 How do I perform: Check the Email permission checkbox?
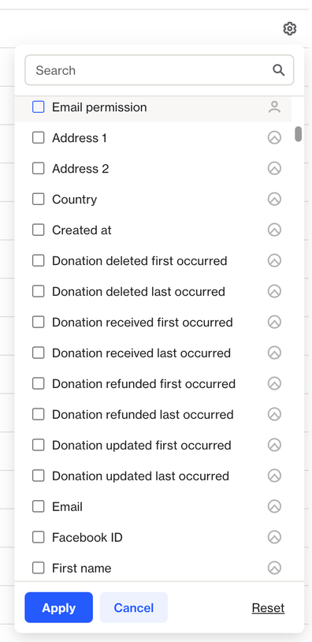point(38,107)
